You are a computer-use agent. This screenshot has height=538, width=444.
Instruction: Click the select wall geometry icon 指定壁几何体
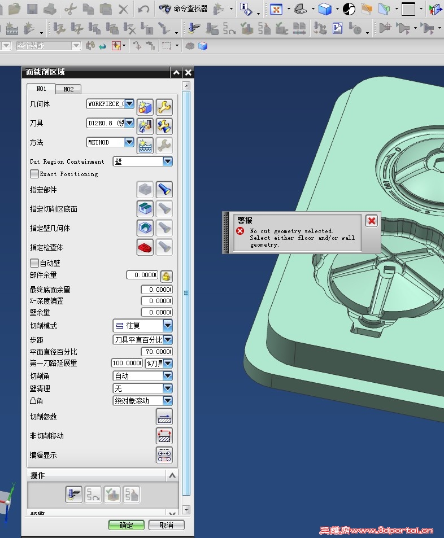145,228
